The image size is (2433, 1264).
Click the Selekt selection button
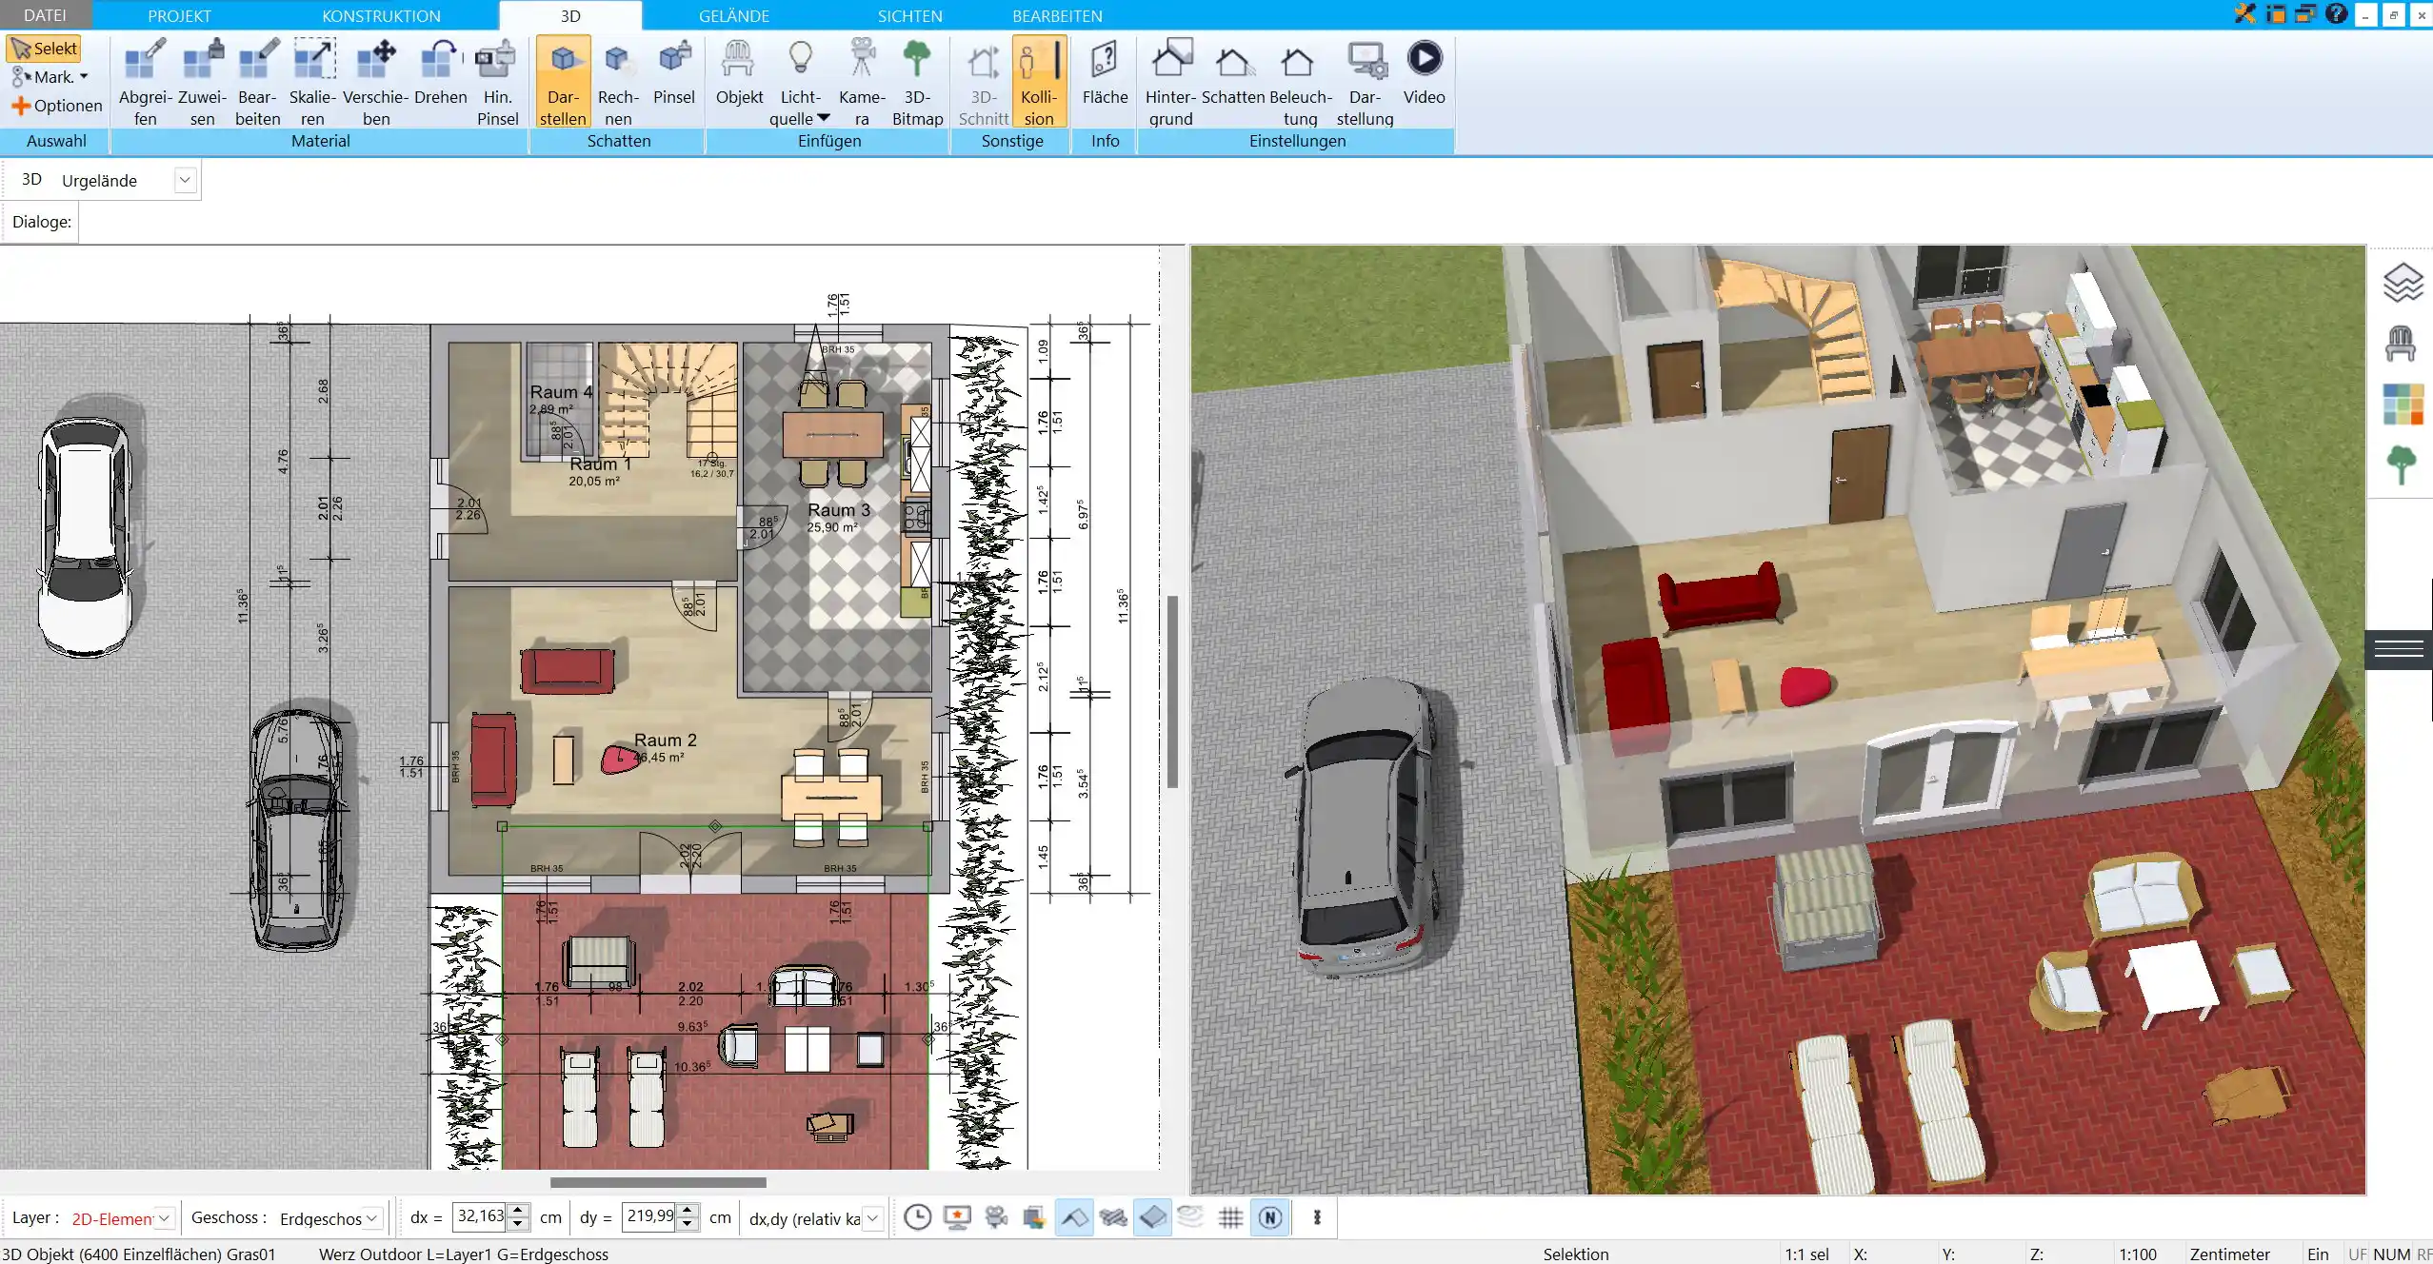tap(44, 49)
